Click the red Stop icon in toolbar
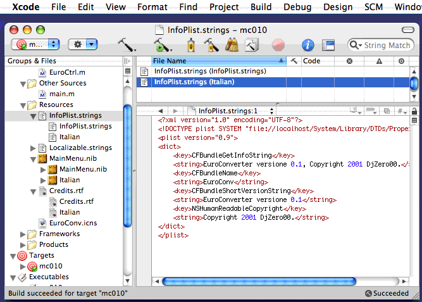Image resolution: width=422 pixels, height=302 pixels. 279,45
